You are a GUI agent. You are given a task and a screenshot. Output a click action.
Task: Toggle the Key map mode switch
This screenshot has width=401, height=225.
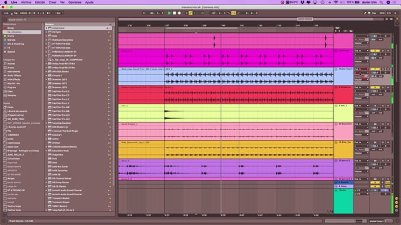(374, 13)
